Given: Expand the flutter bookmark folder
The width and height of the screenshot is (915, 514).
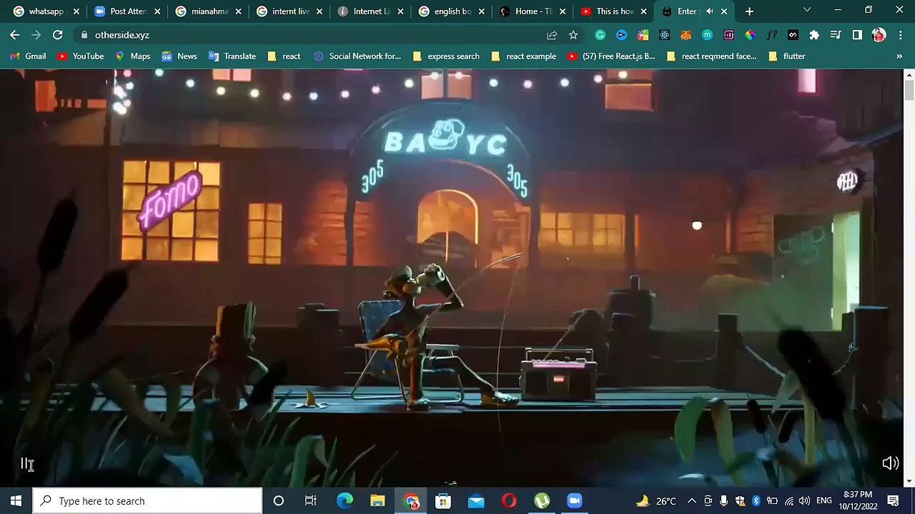Looking at the screenshot, I should click(786, 56).
